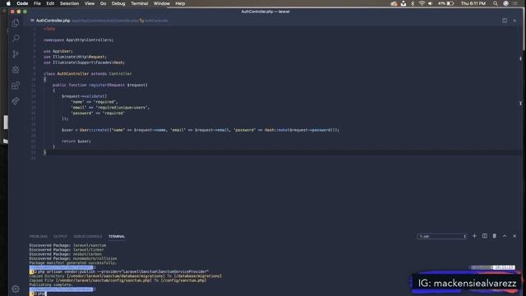The height and width of the screenshot is (296, 526).
Task: Click the return $user line
Action: tap(76, 141)
